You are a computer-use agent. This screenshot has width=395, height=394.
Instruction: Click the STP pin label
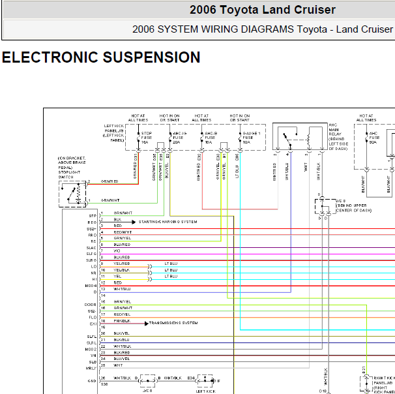[x=93, y=216]
